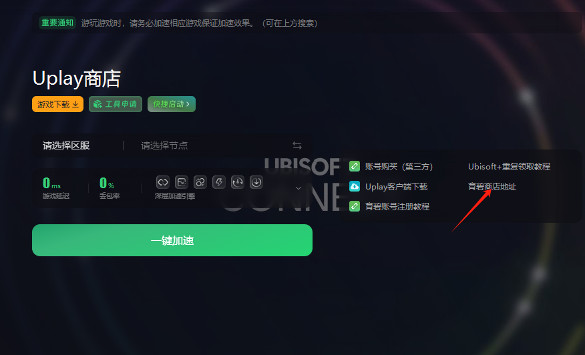The height and width of the screenshot is (355, 585).
Task: Click the circled down-arrow engine icon
Action: coord(256,182)
